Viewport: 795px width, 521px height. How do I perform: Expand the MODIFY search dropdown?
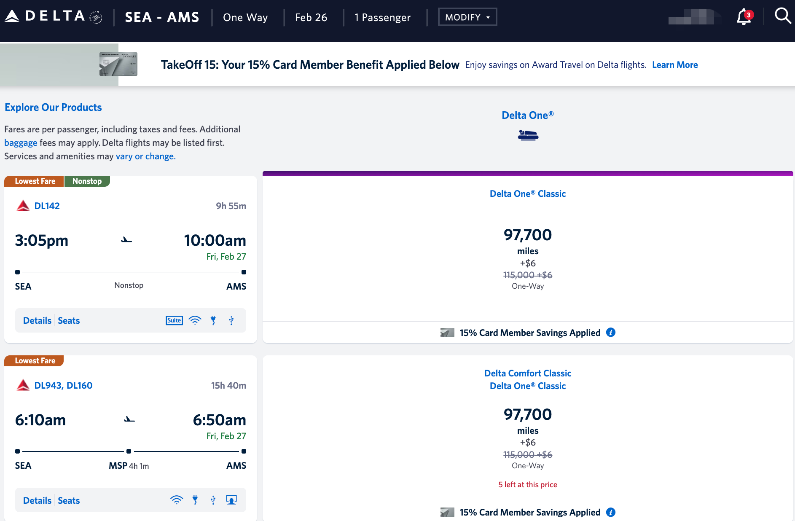coord(467,17)
